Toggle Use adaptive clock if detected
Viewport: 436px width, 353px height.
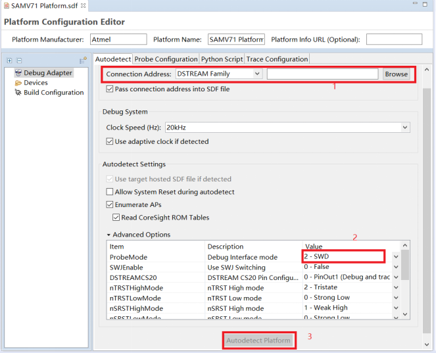110,141
